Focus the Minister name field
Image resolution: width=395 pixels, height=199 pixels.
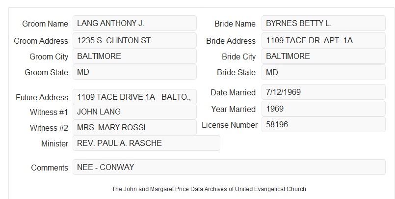[x=146, y=143]
